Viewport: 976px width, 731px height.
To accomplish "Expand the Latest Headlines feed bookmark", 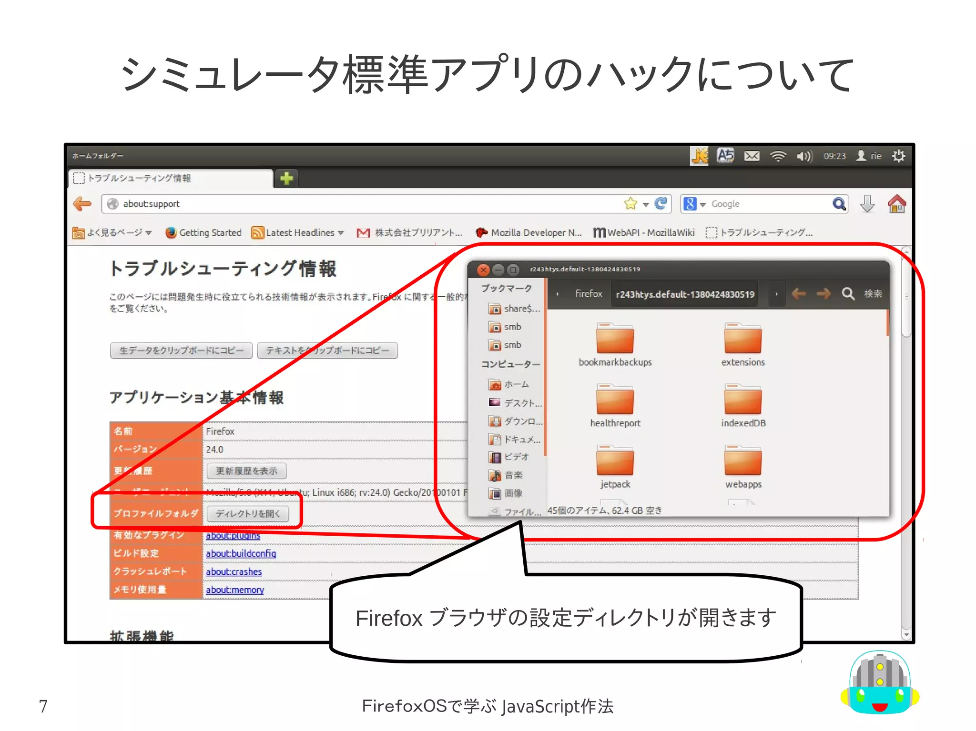I will [298, 232].
